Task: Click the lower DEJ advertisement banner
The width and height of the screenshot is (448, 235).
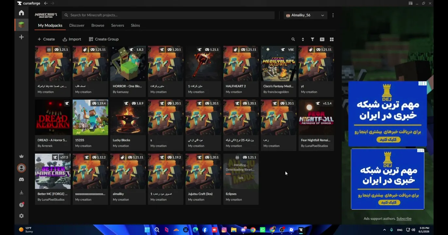Action: pos(388,179)
